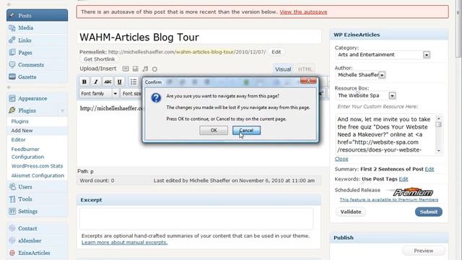The height and width of the screenshot is (260, 462).
Task: Click the Add Video upload icon
Action: tap(135, 69)
